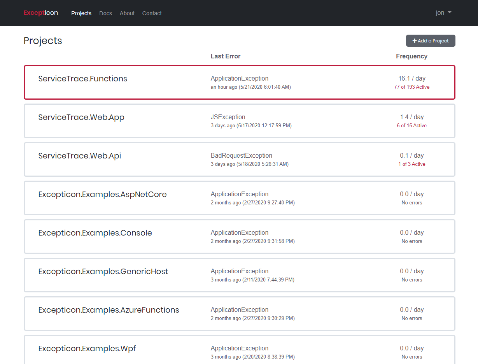
Task: Open the jon user dropdown
Action: click(x=443, y=13)
